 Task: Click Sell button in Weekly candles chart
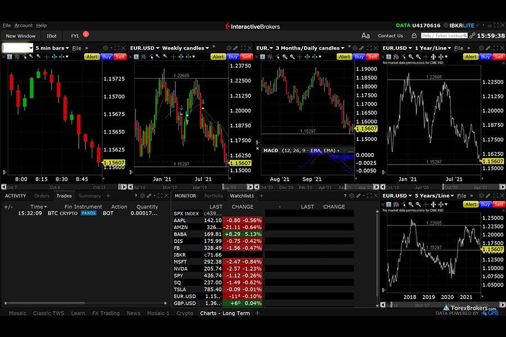(x=247, y=57)
